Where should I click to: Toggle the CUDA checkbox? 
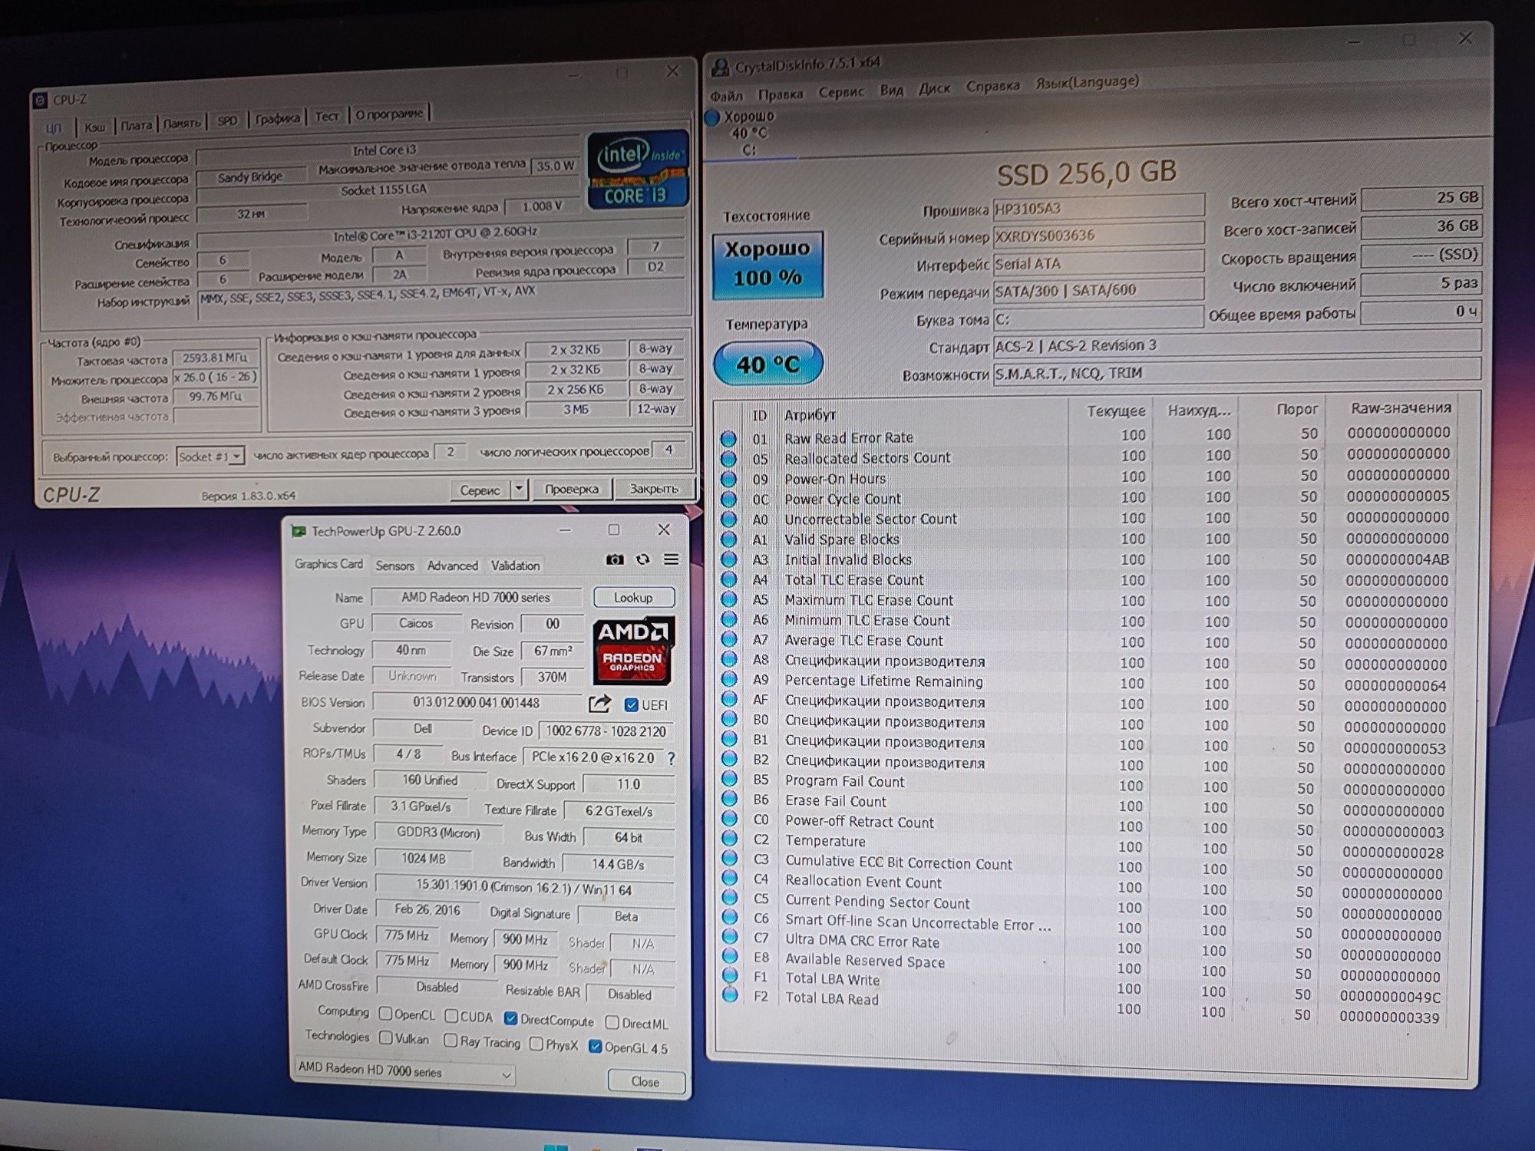(x=452, y=1016)
